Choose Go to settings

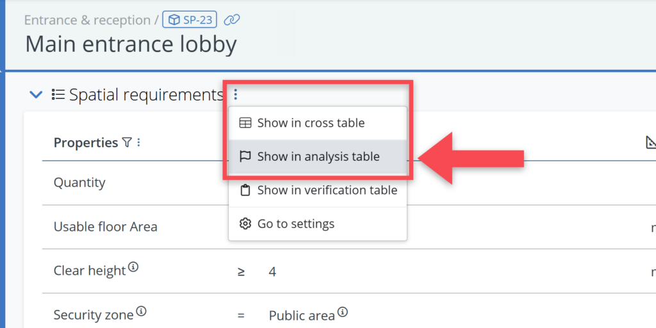point(295,224)
